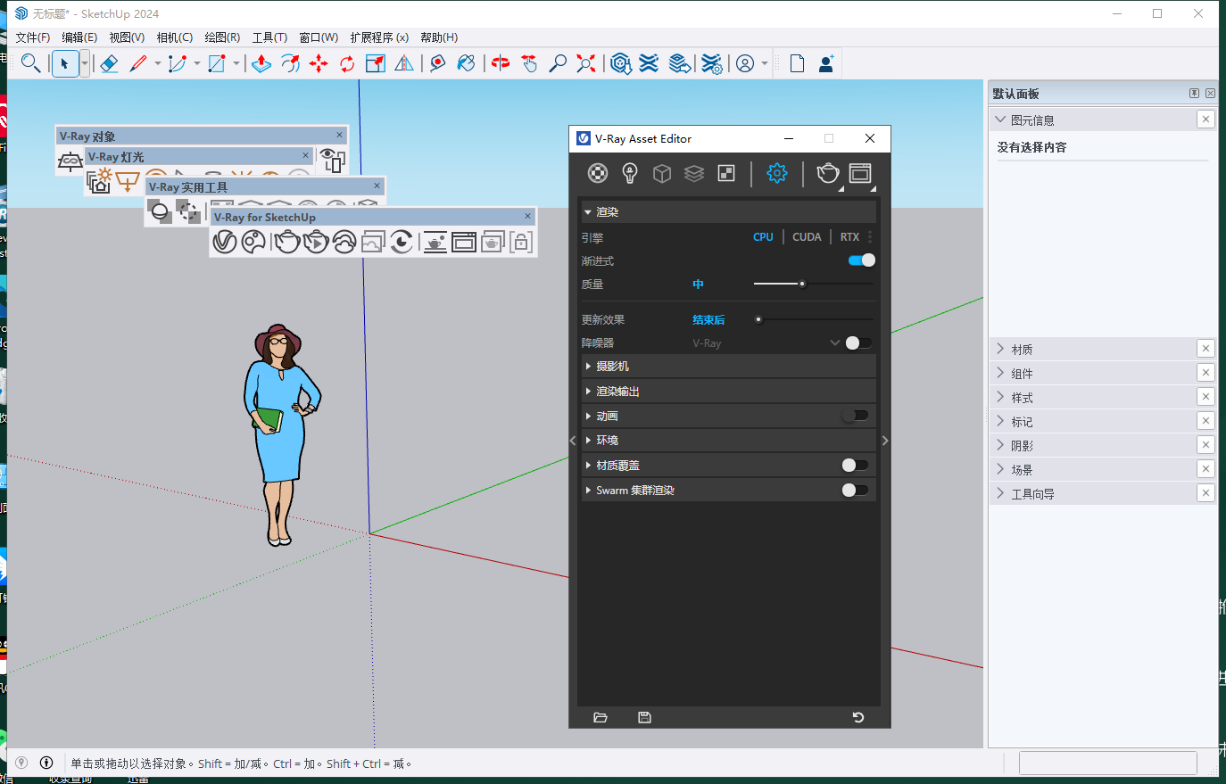
Task: Click the 质量 quality slider handle
Action: click(x=802, y=284)
